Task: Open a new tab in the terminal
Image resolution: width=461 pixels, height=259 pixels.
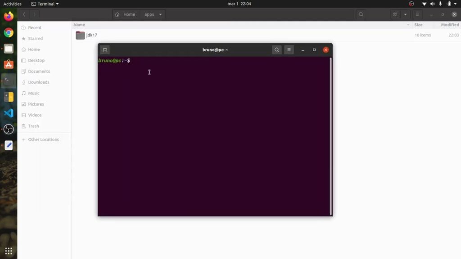Action: [x=105, y=50]
